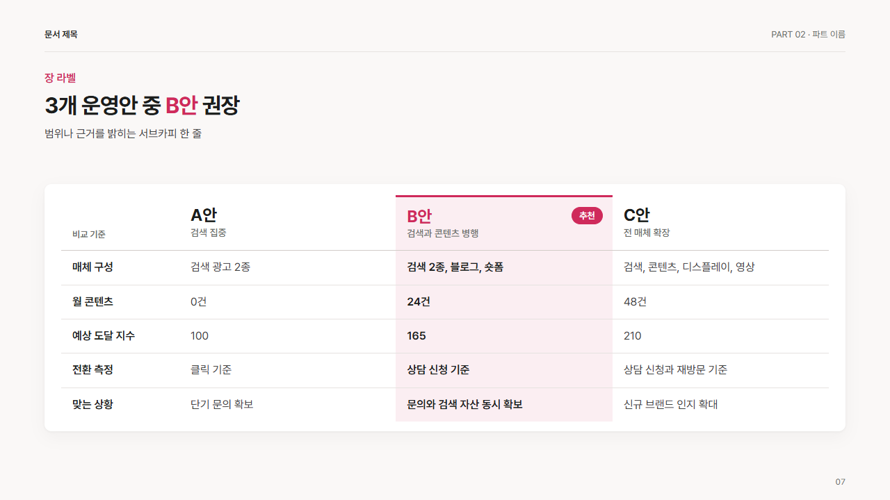890x500 pixels.
Task: Select the B안 cell 상담 신청 기준
Action: click(x=438, y=369)
